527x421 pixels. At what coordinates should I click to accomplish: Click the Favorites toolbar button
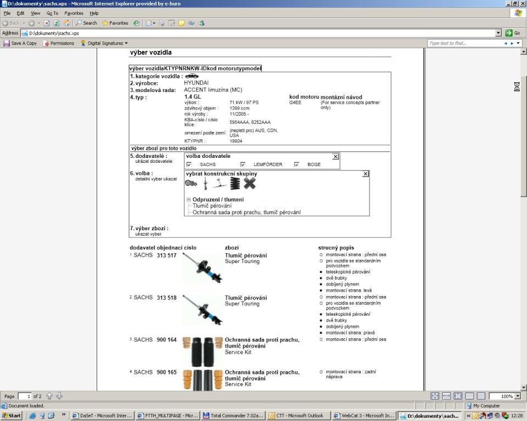coord(115,23)
